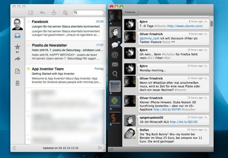
Task: Open search magnifier in Twitter sidebar
Action: (115, 74)
